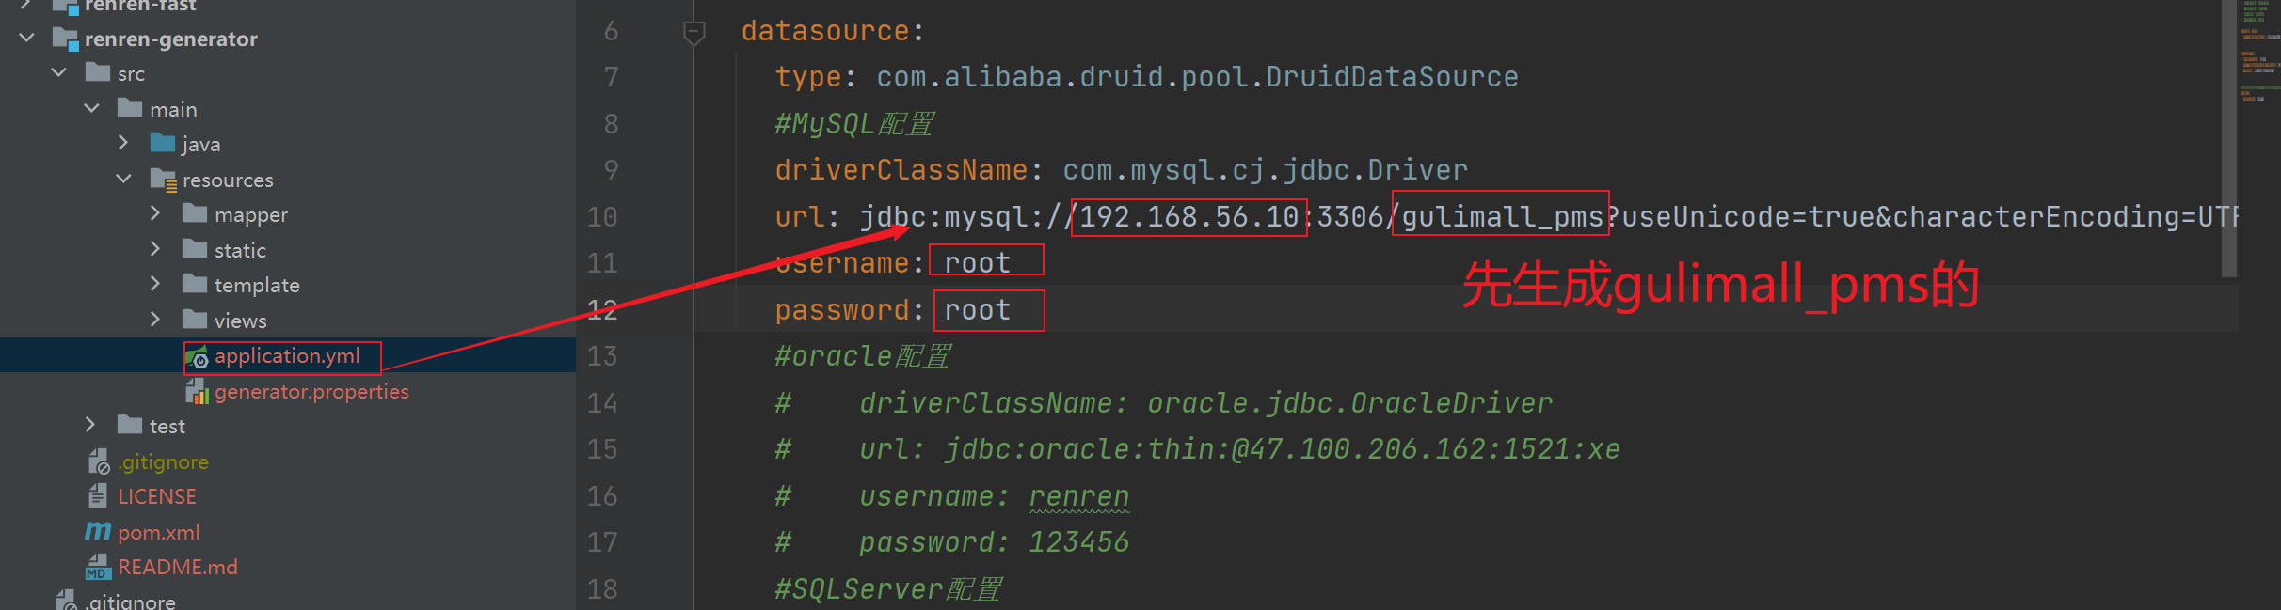Click '#SQLServer配置' comment line
Screen dimensions: 2281x610
tap(888, 589)
